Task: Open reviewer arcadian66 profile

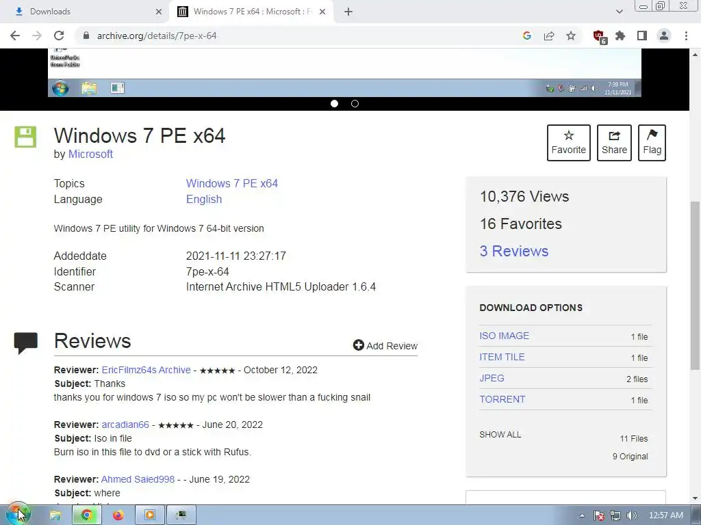Action: point(125,425)
